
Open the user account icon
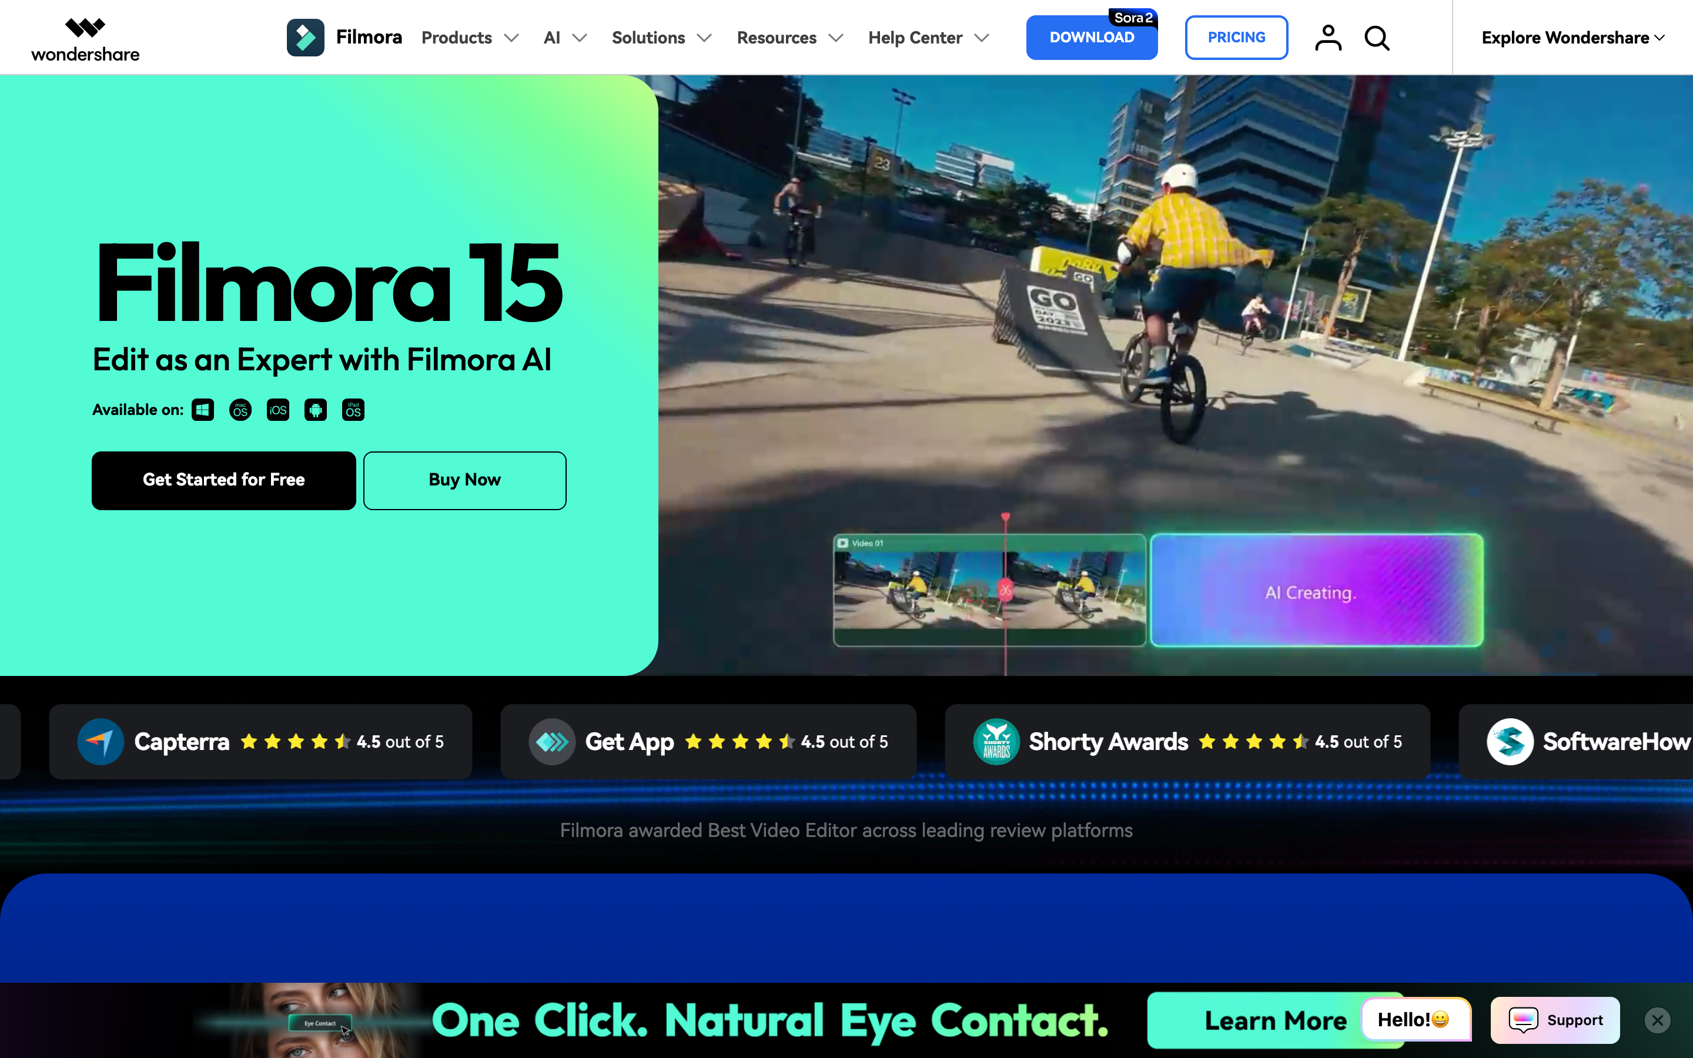(1328, 38)
